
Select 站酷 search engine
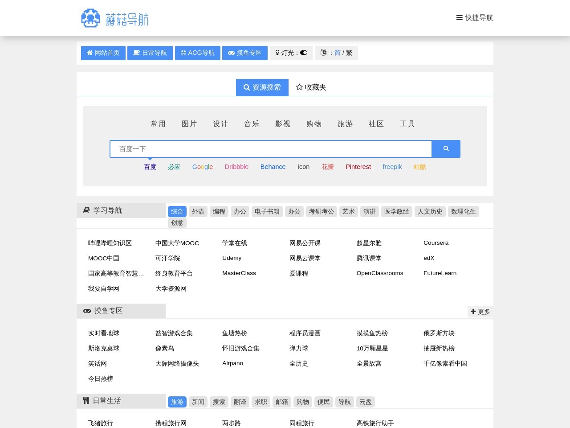pyautogui.click(x=420, y=167)
